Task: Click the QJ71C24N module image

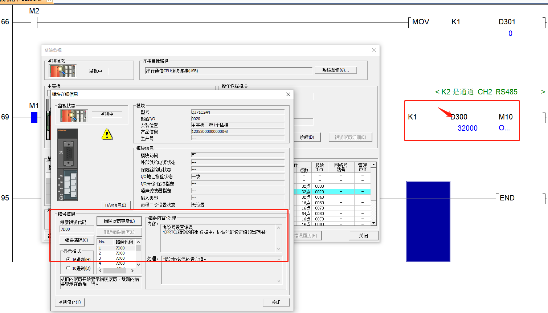Action: (x=68, y=164)
